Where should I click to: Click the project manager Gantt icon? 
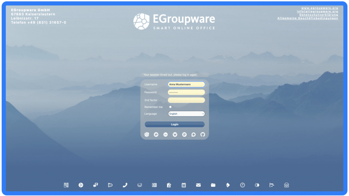coord(272,185)
